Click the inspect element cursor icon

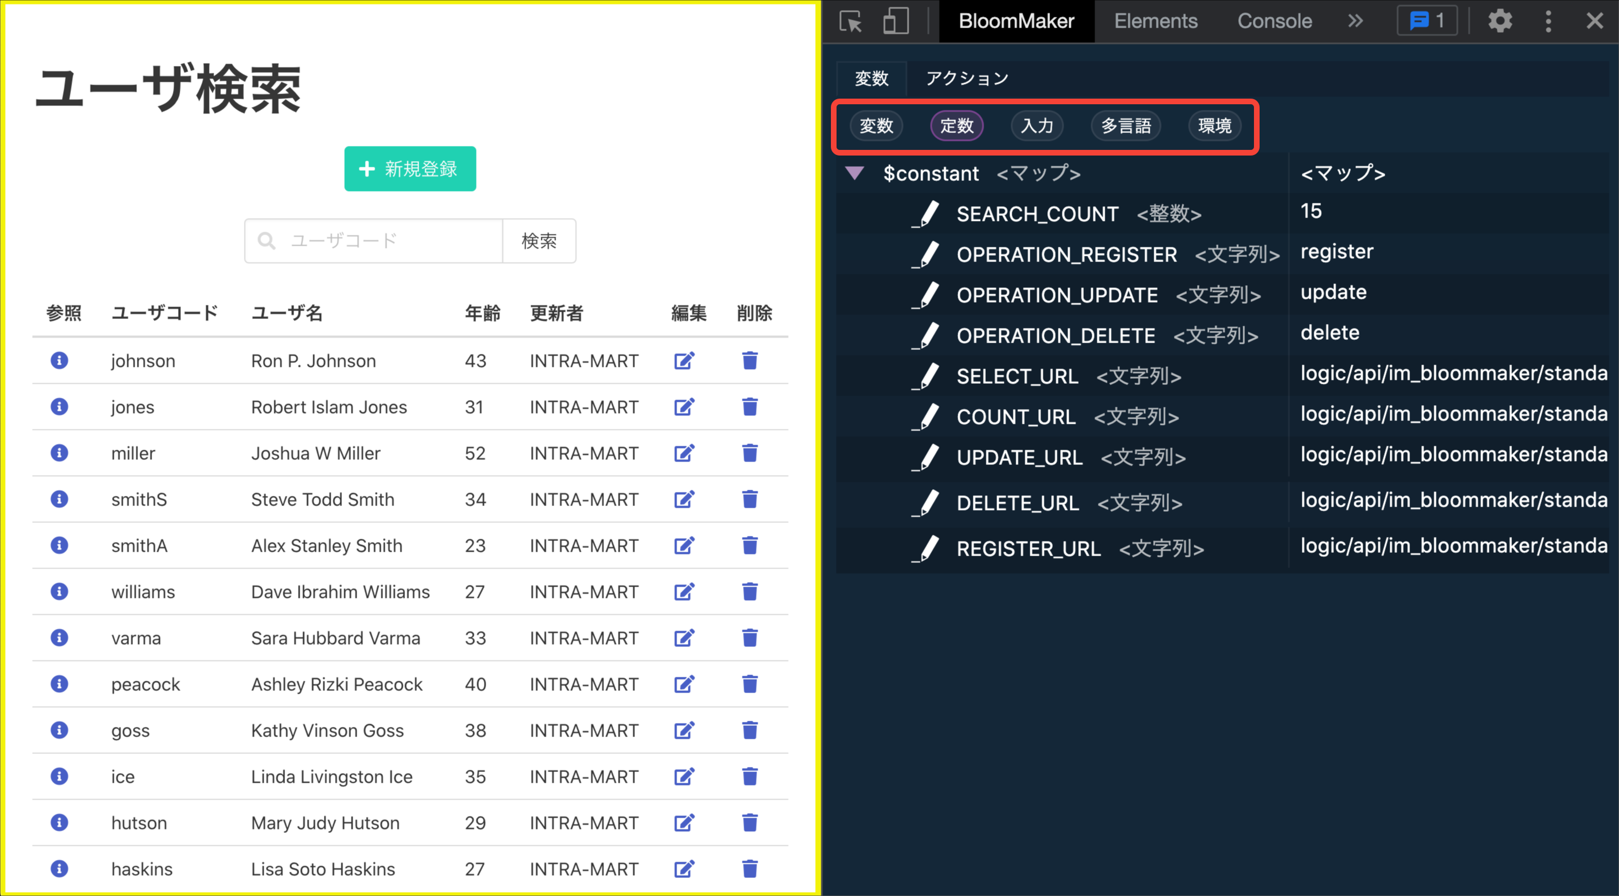pyautogui.click(x=851, y=21)
